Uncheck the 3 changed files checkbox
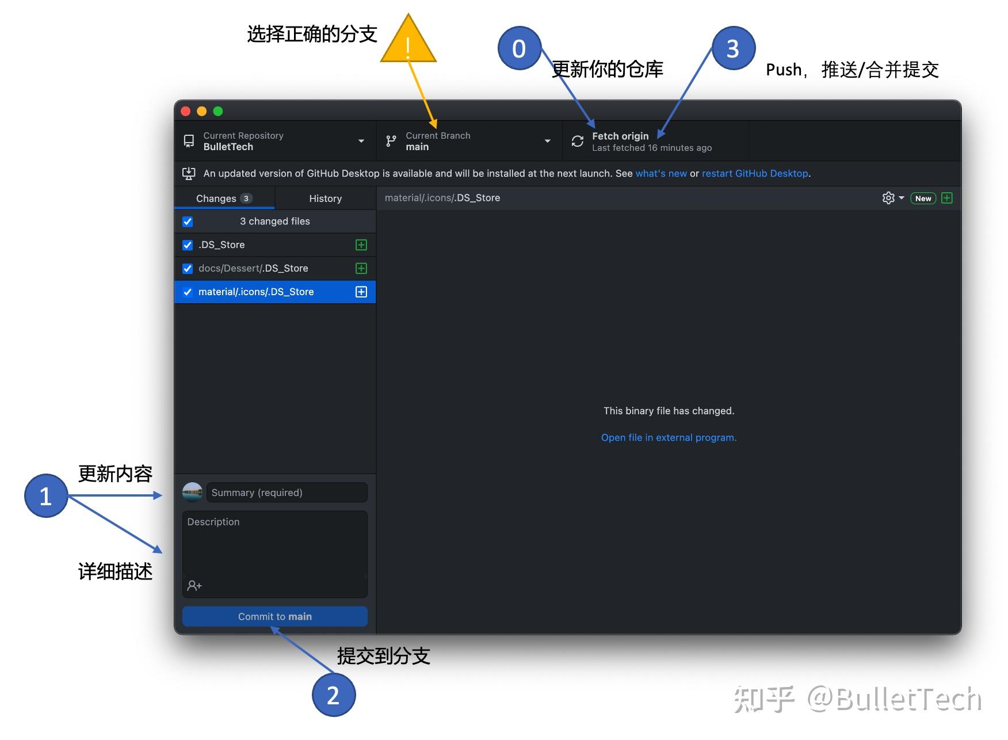 click(188, 221)
